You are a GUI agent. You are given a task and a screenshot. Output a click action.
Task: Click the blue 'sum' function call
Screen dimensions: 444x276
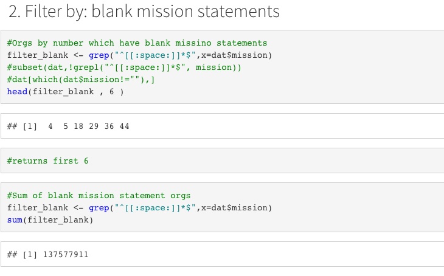coord(15,220)
